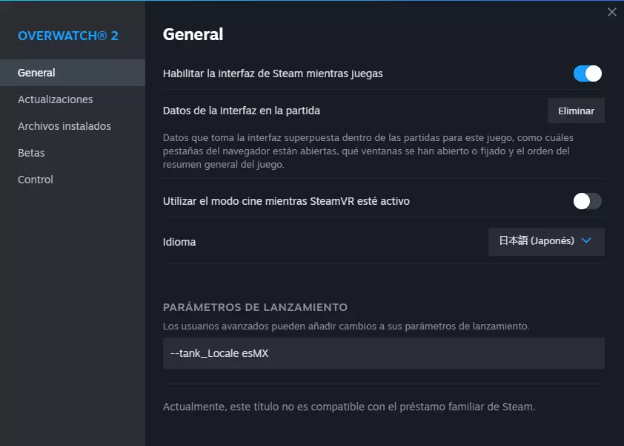Switch to the Actualizaciones tab
The width and height of the screenshot is (624, 446).
coord(55,99)
